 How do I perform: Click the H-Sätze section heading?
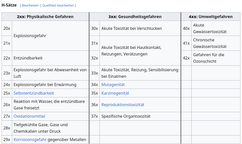[9, 5]
